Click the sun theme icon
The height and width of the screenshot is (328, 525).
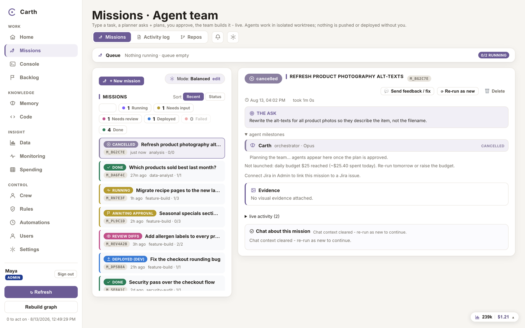[x=233, y=37]
